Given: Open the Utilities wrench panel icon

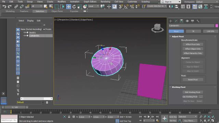Looking at the screenshot, I should pos(198,21).
